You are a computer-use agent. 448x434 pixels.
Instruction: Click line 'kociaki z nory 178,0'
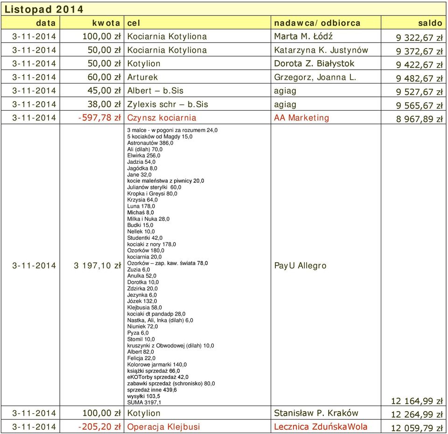[151, 244]
